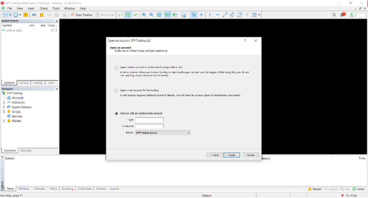Viewport: 368px width, 198px height.
Task: Open the Tools menu
Action: [56, 8]
